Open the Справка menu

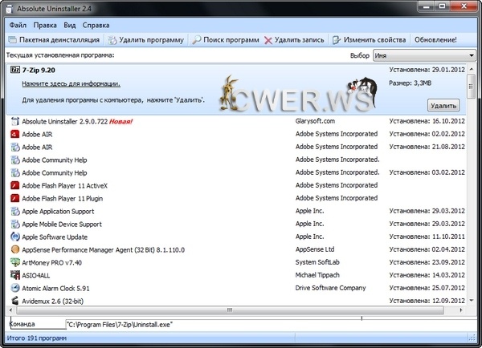click(x=96, y=25)
